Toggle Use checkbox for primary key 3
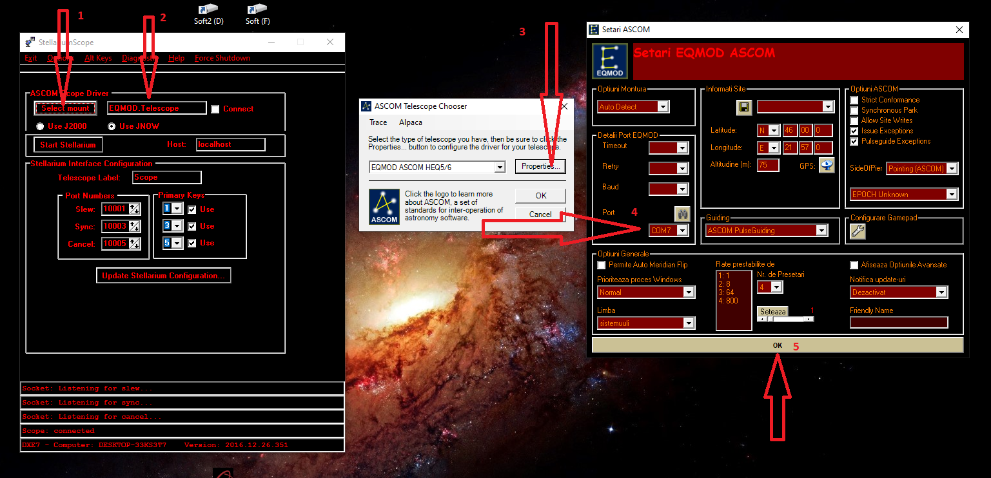Viewport: 991px width, 478px height. pos(192,226)
